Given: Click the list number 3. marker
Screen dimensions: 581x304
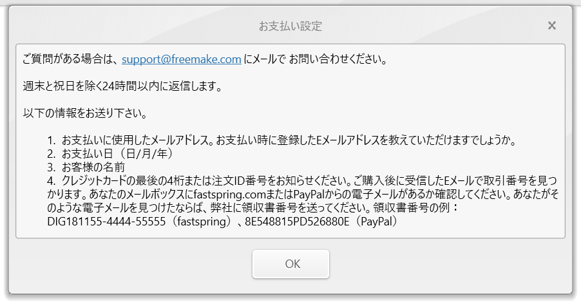Looking at the screenshot, I should 52,167.
